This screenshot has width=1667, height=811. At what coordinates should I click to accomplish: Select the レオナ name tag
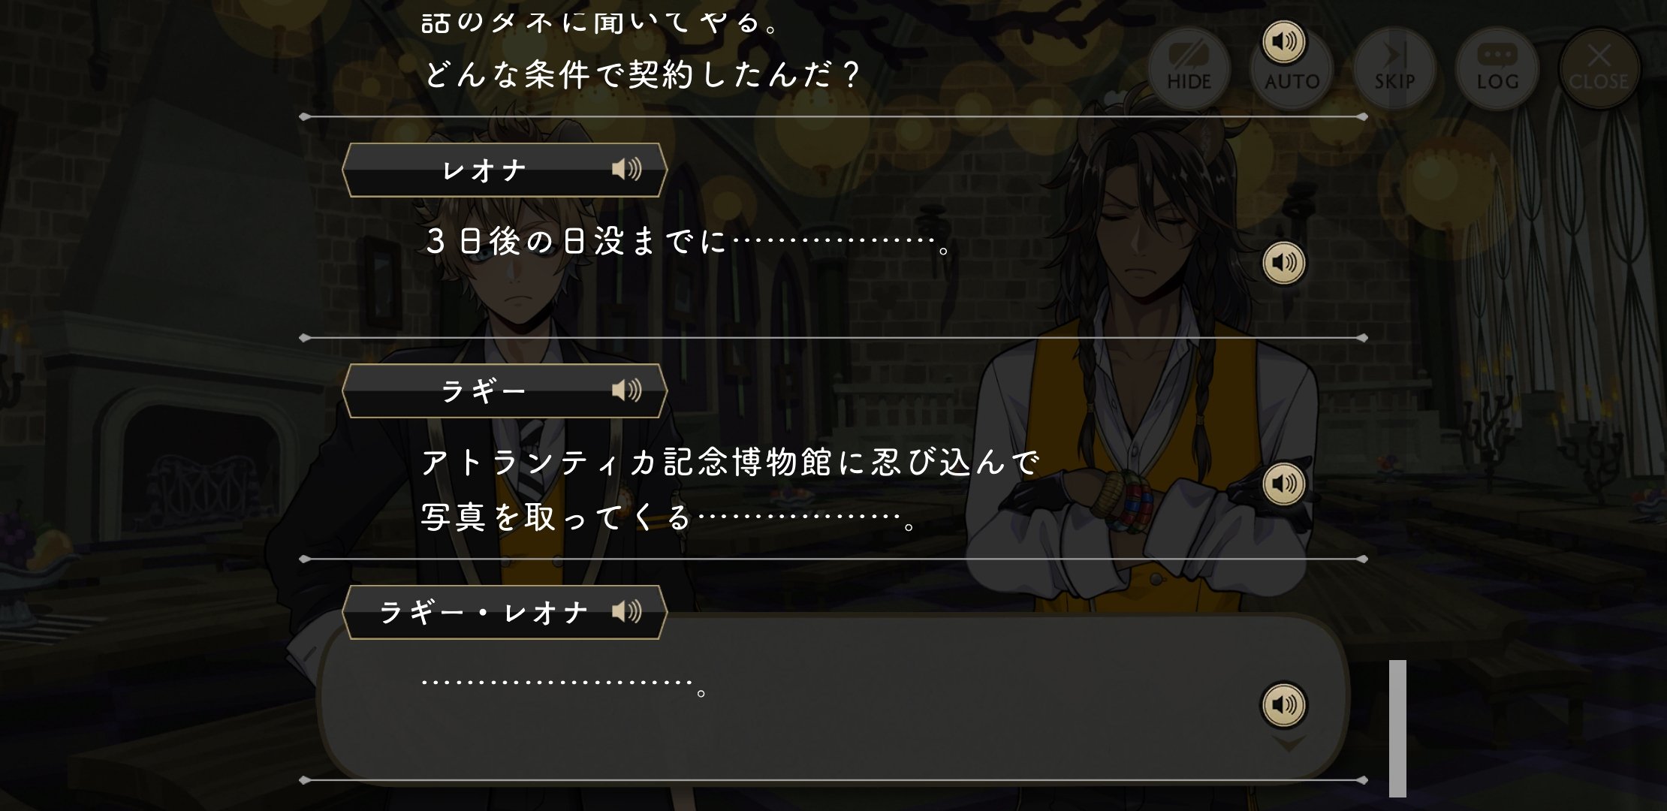505,170
